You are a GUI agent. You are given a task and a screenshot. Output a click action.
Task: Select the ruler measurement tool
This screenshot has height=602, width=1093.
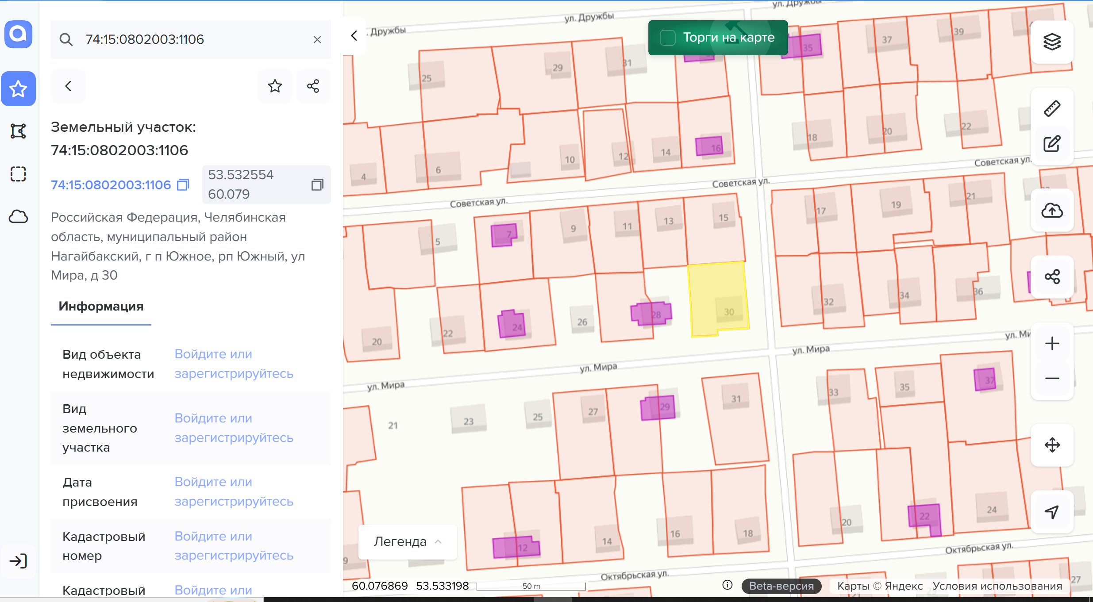click(x=1052, y=108)
